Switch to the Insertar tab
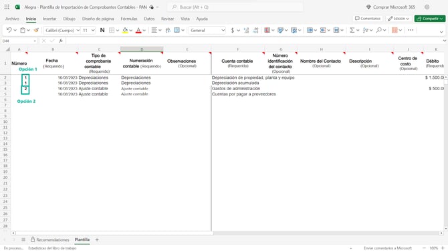The image size is (448, 251). 49,19
